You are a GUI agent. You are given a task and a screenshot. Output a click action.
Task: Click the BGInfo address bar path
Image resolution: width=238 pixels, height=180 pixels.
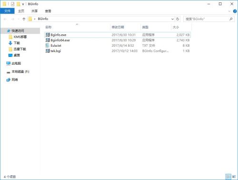pyautogui.click(x=43, y=19)
